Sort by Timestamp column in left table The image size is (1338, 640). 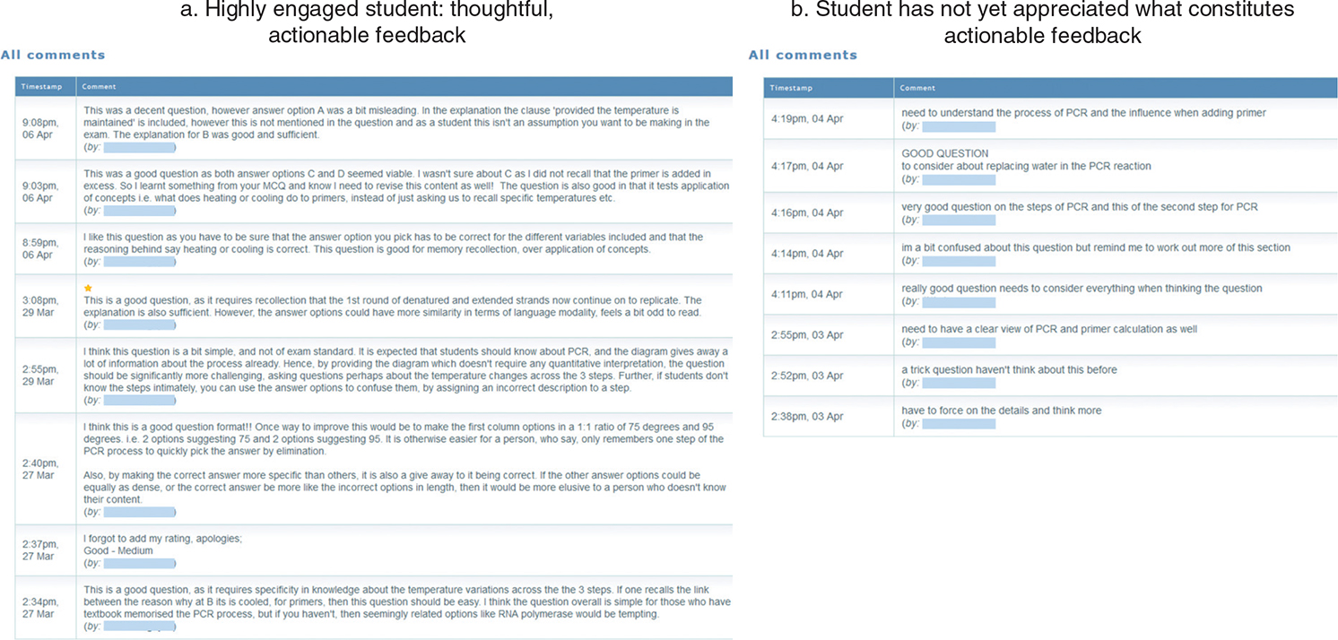(x=39, y=87)
